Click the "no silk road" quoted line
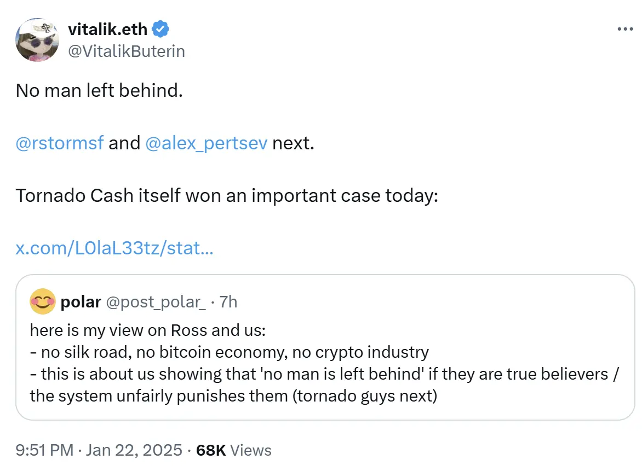The image size is (642, 471). 229,352
